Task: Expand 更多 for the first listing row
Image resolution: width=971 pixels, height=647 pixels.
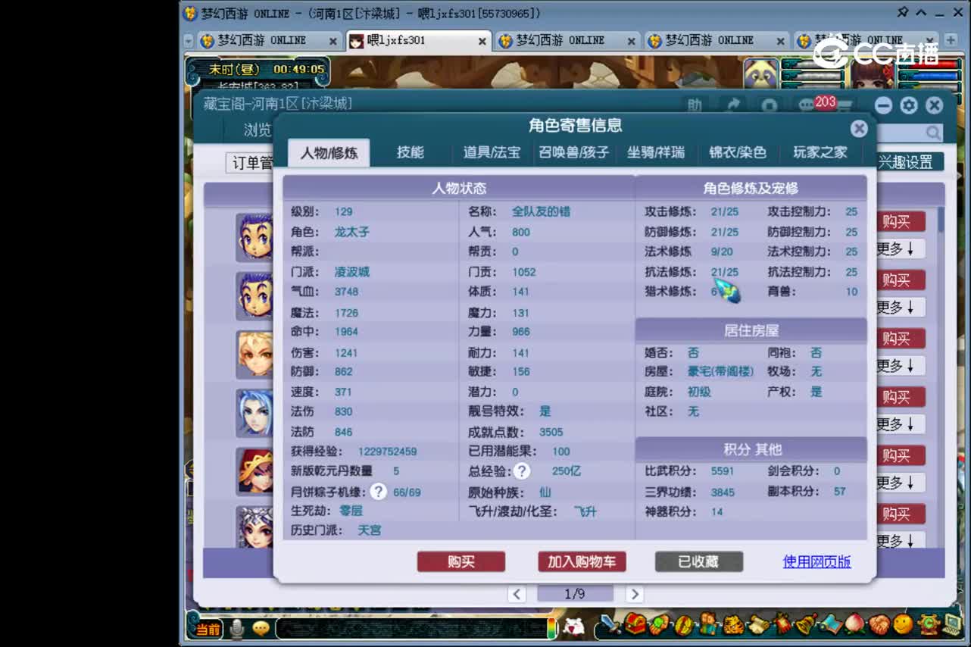Action: [901, 248]
